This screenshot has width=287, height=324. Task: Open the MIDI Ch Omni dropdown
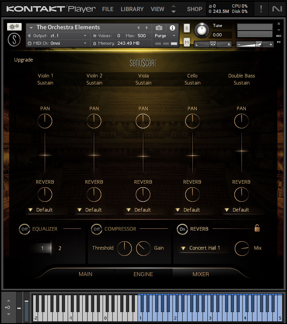57,43
